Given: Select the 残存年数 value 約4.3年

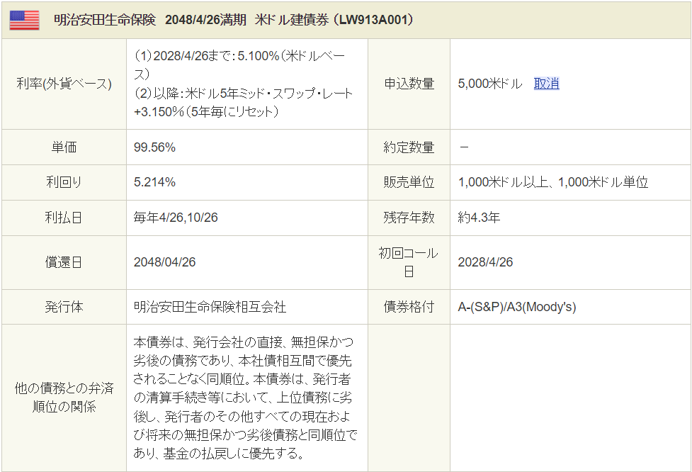Looking at the screenshot, I should pos(479,218).
